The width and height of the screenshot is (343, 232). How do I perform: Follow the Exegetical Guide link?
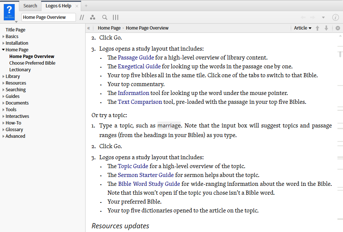click(x=139, y=66)
